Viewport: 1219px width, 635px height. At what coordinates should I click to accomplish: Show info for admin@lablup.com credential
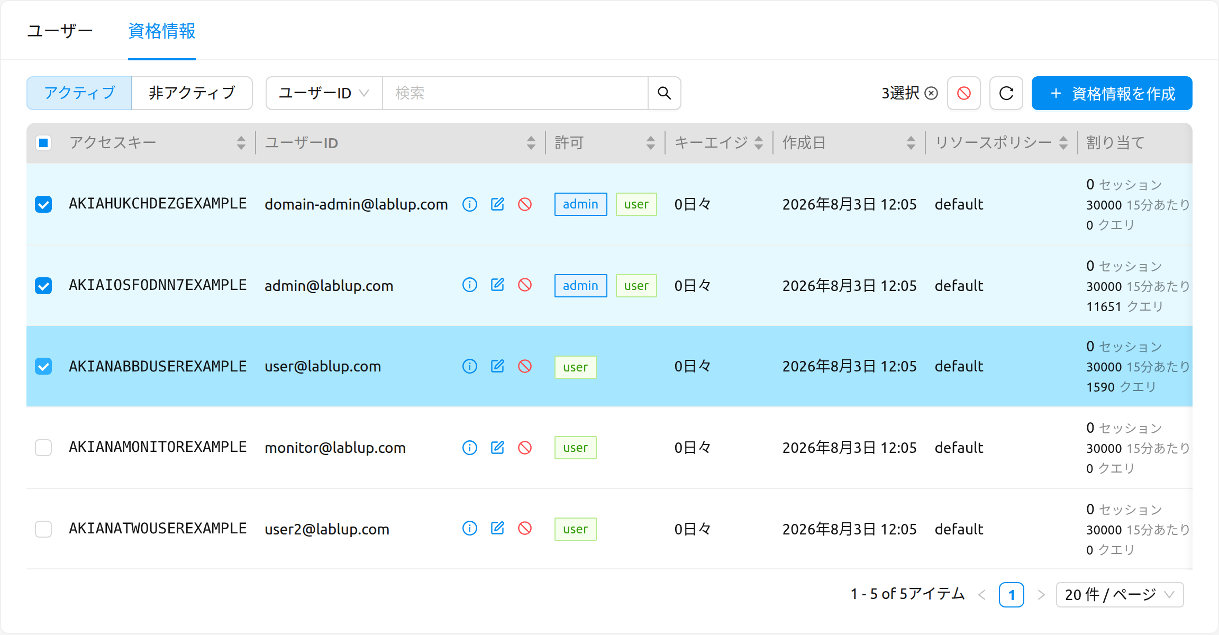pos(469,285)
